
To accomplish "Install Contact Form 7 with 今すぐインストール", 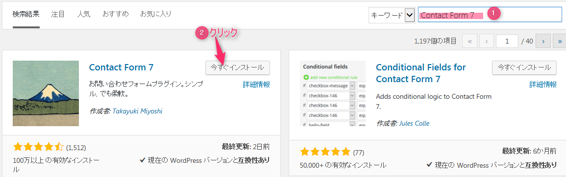I will 238,67.
